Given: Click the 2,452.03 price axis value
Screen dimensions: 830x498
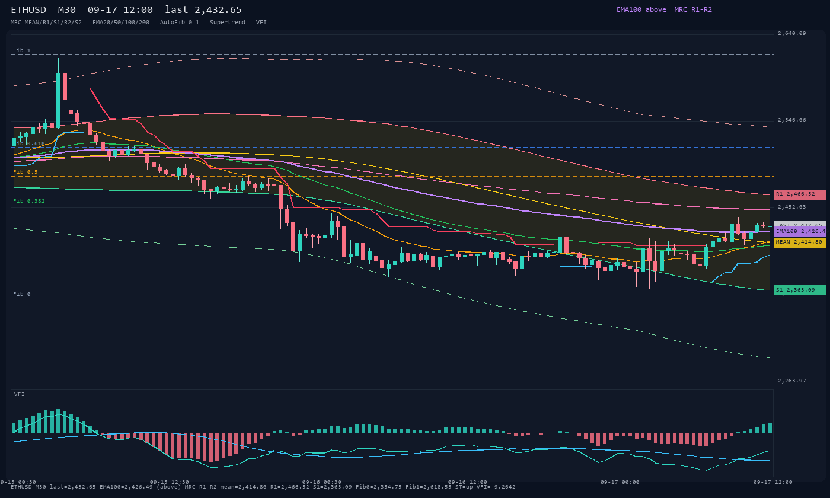Looking at the screenshot, I should (792, 207).
